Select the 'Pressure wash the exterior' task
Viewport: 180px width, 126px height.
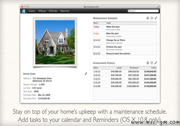point(125,53)
